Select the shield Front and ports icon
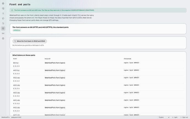 [3, 28]
